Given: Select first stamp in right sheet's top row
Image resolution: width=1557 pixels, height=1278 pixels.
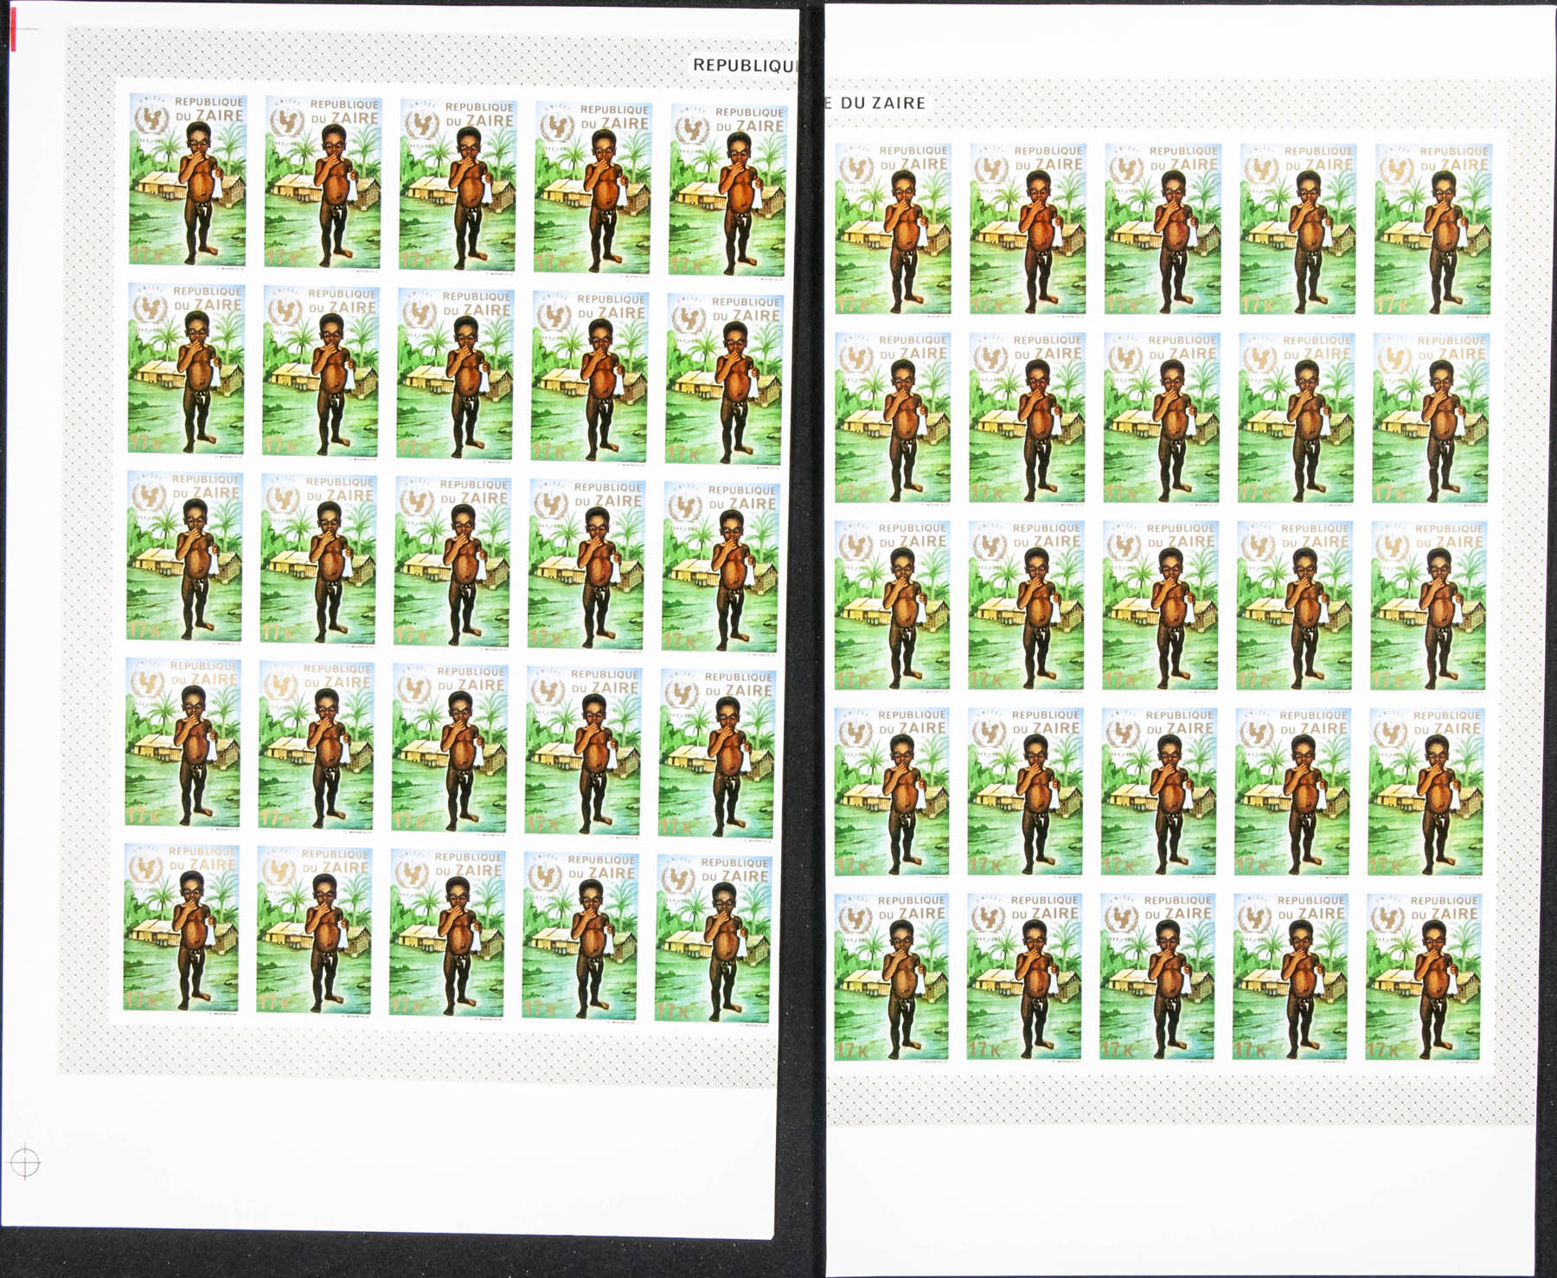Looking at the screenshot, I should pyautogui.click(x=893, y=229).
